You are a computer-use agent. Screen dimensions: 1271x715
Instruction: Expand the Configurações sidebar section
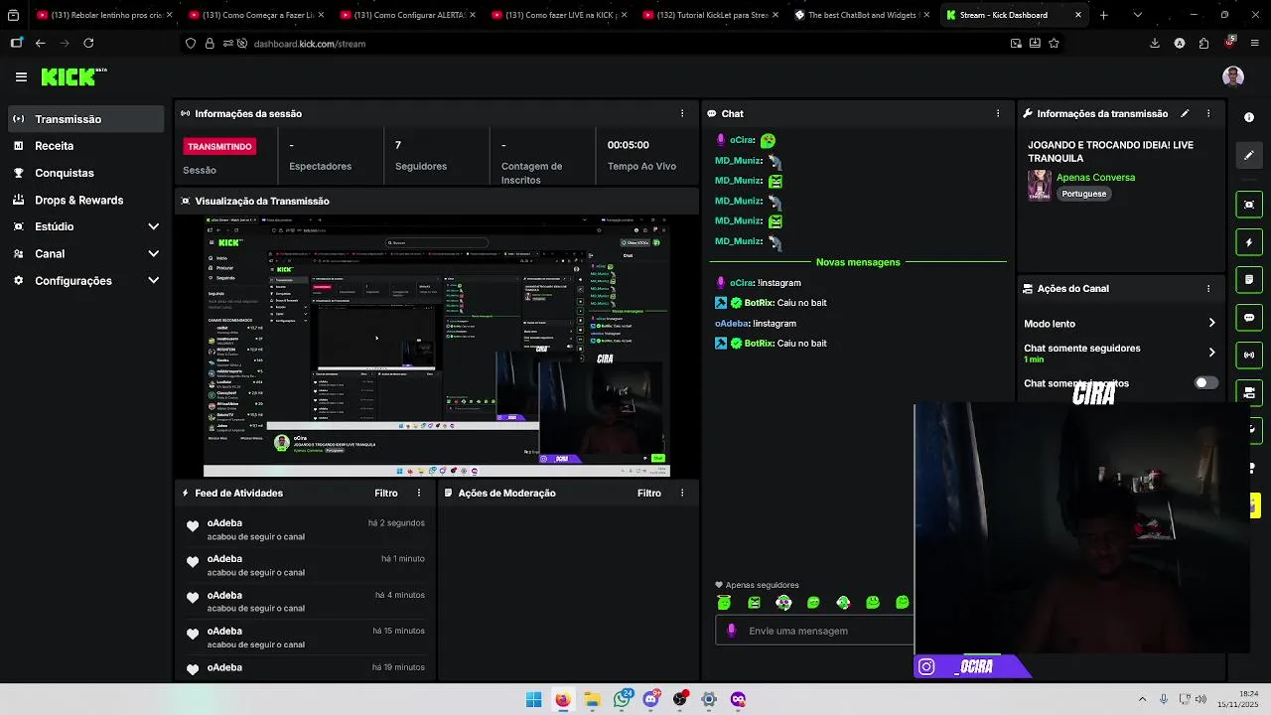click(154, 280)
